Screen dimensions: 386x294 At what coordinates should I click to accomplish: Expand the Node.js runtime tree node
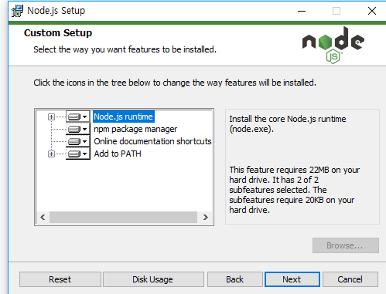pyautogui.click(x=51, y=117)
